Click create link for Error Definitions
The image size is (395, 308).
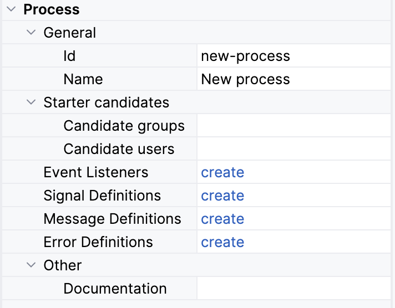222,242
